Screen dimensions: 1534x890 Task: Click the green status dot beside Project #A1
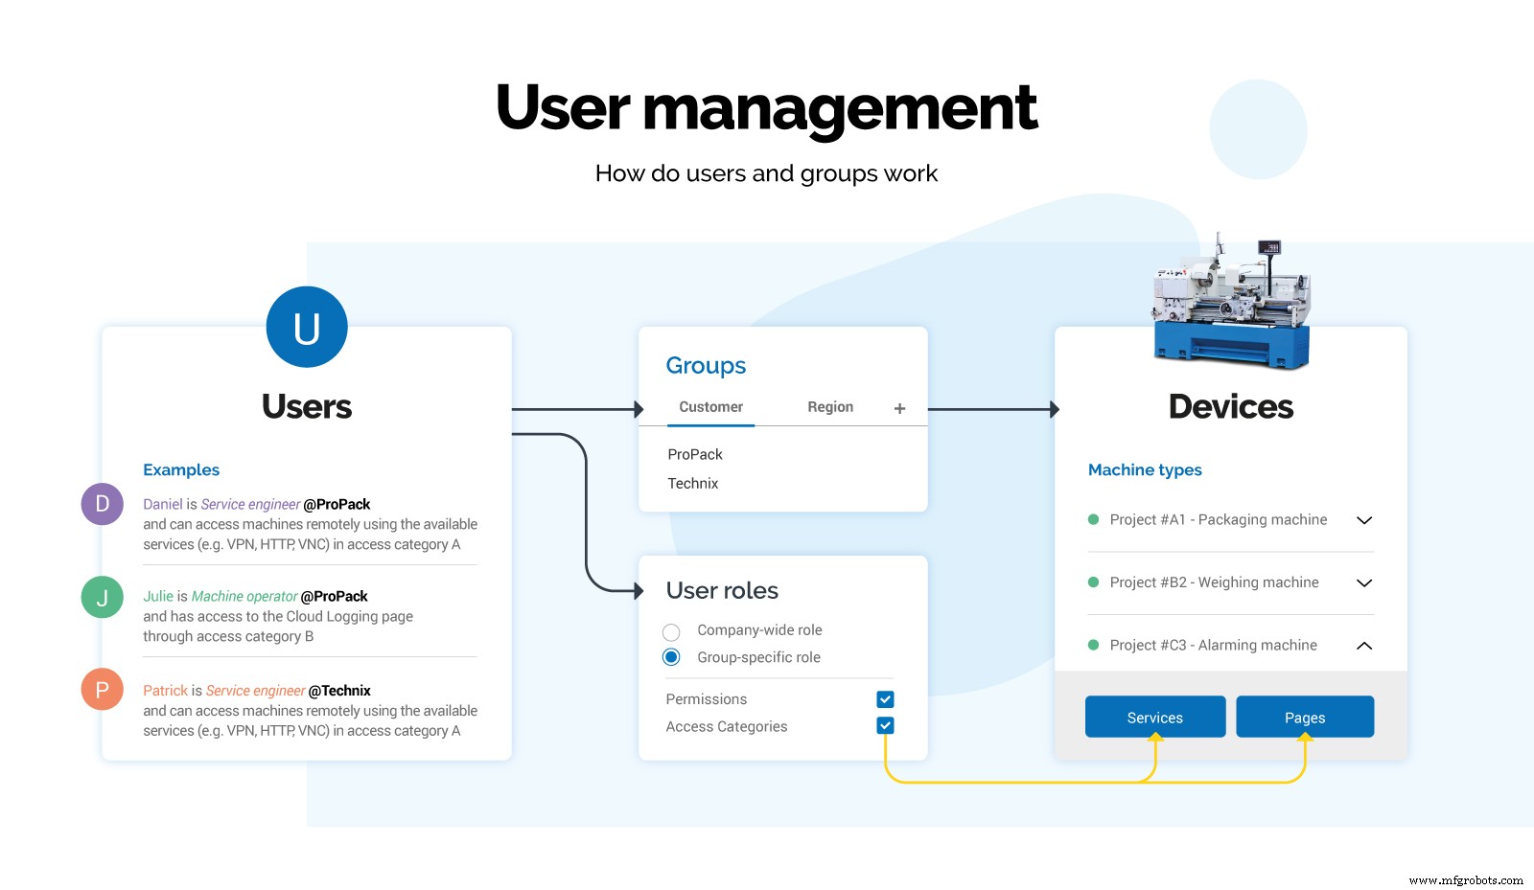pyautogui.click(x=1094, y=519)
